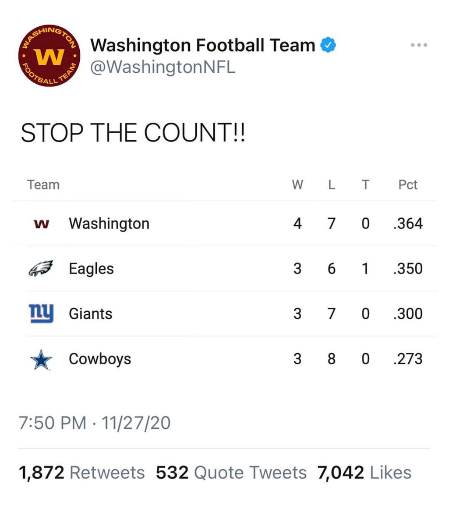Screen dimensions: 449x526
Task: Select the Eagles team name
Action: coord(91,269)
